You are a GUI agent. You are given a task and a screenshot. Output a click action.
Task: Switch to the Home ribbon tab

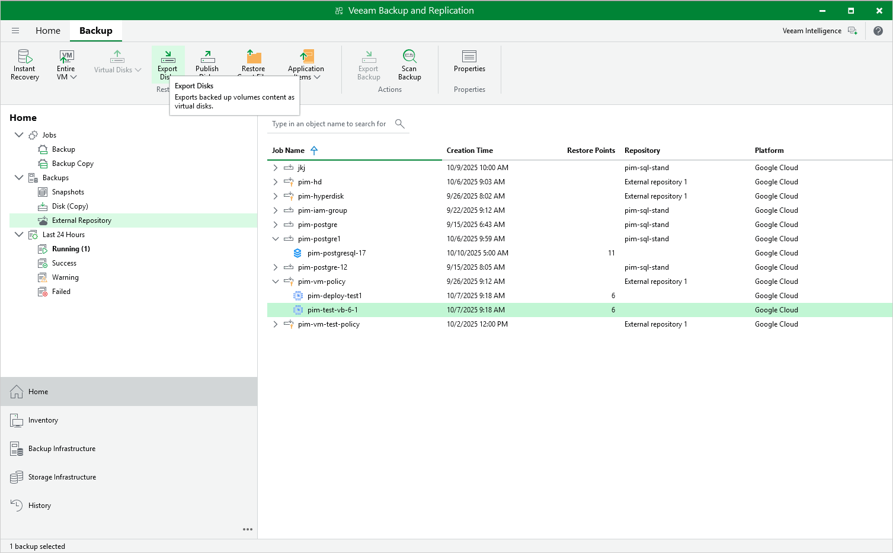point(48,31)
